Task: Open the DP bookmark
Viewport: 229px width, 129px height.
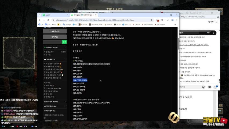Action: (41, 24)
